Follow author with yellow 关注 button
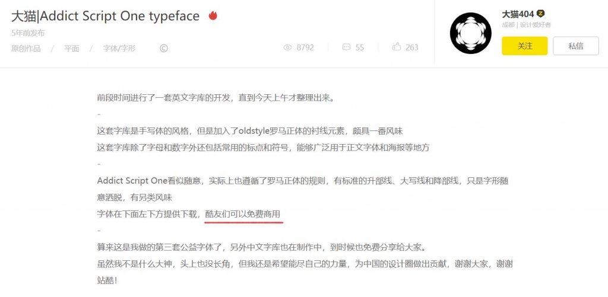608x297 pixels. (525, 46)
